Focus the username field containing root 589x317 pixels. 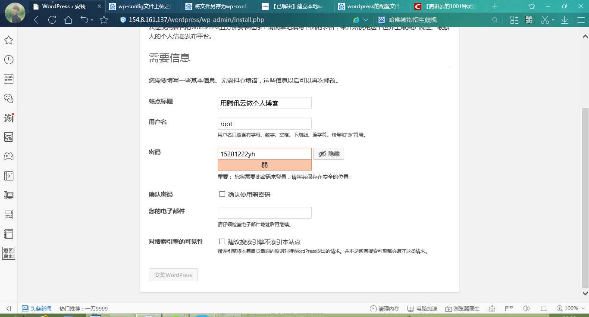[x=265, y=124]
